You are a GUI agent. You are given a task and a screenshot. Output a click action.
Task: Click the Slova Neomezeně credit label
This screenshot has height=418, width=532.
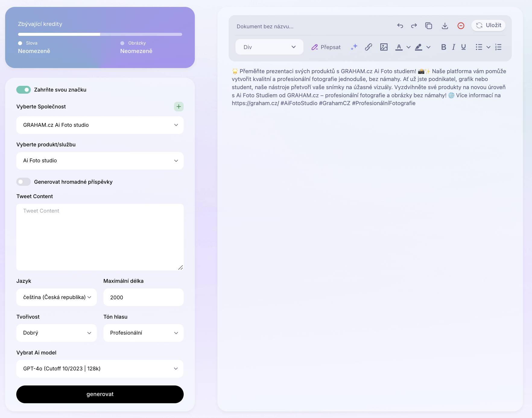click(34, 47)
